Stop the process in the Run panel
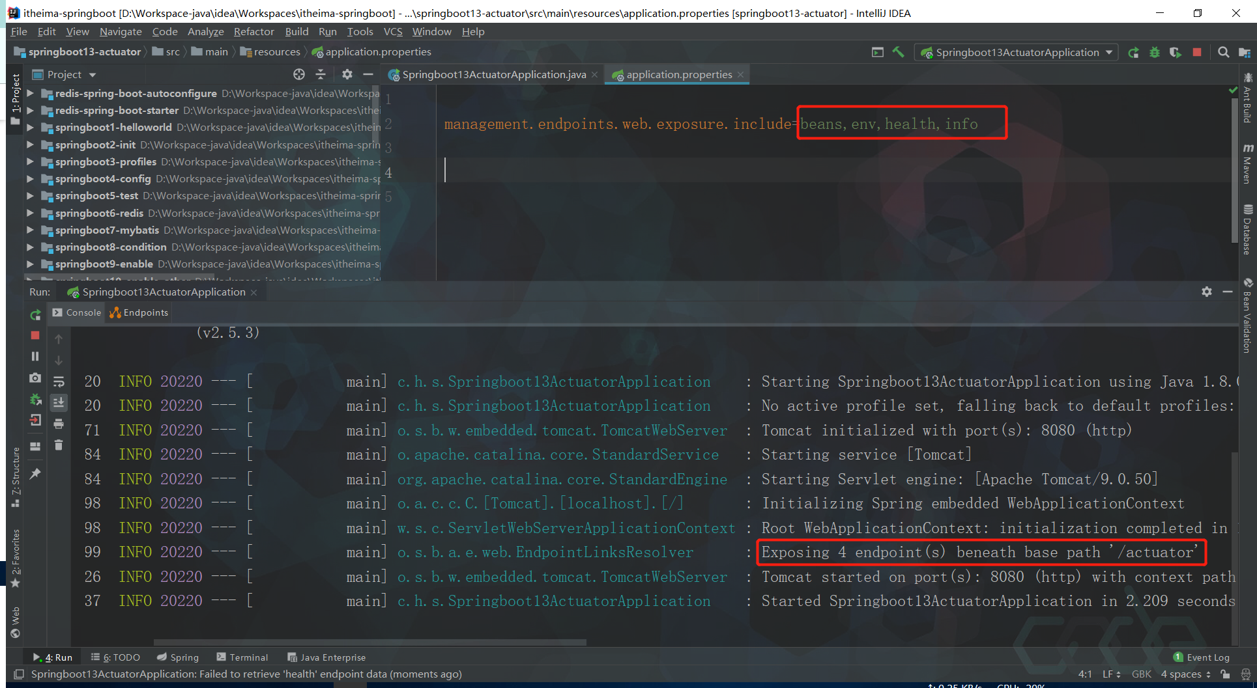This screenshot has width=1257, height=688. click(35, 335)
